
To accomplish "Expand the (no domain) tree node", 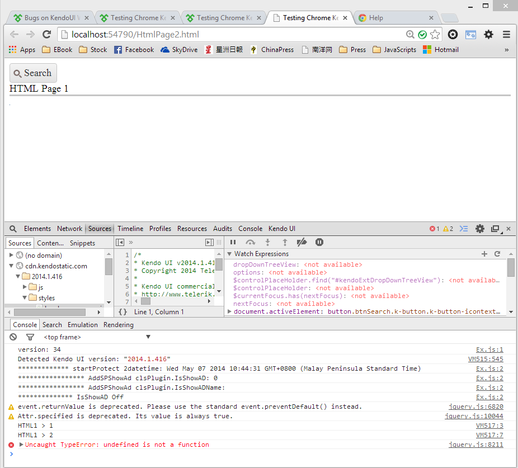I will (x=11, y=255).
